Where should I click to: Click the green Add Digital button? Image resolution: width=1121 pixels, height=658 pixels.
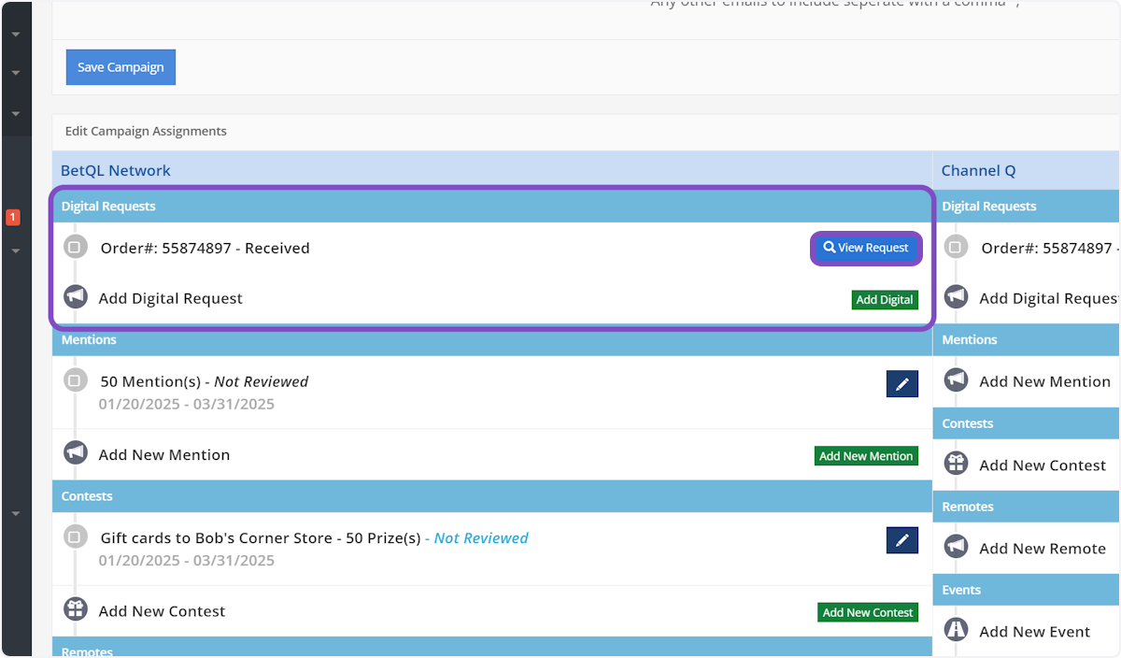pos(885,300)
